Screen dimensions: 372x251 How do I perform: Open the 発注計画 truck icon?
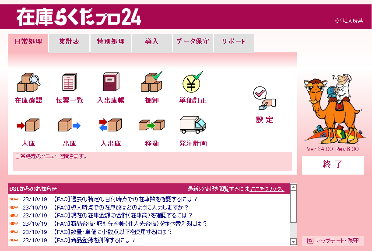(x=193, y=125)
